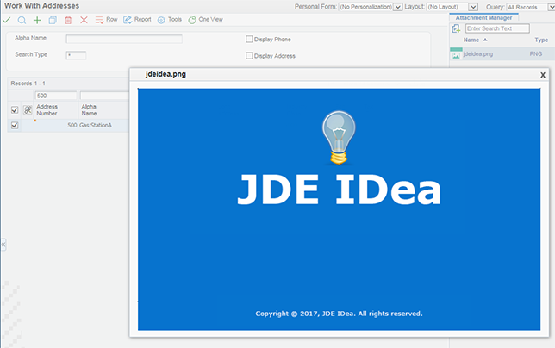Viewport: 555px width, 348px height.
Task: Click the red Close X toolbar icon
Action: tap(84, 19)
